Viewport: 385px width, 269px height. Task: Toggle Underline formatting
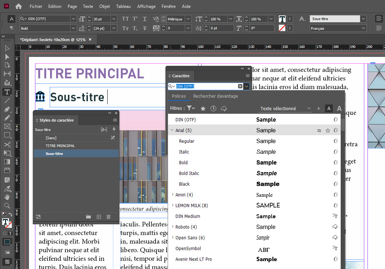pos(145,19)
